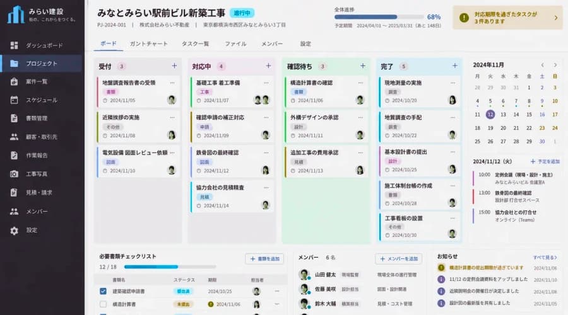Open the 協力会社の見積精査 card
568x315 pixels.
(232, 197)
